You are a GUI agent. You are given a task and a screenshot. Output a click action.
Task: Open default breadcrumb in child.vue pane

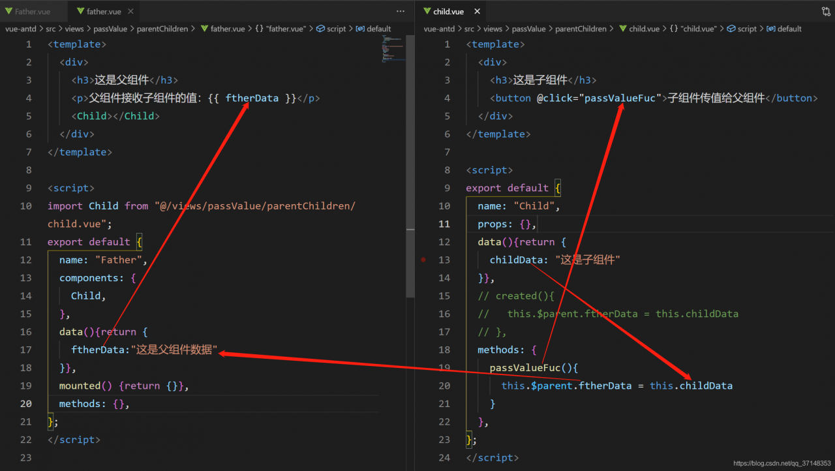tap(784, 29)
